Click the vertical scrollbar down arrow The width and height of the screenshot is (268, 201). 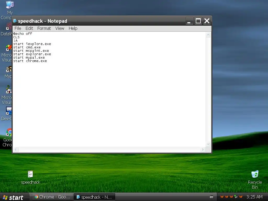click(208, 144)
